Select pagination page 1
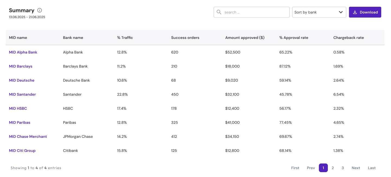This screenshot has height=177, width=391. (x=323, y=168)
